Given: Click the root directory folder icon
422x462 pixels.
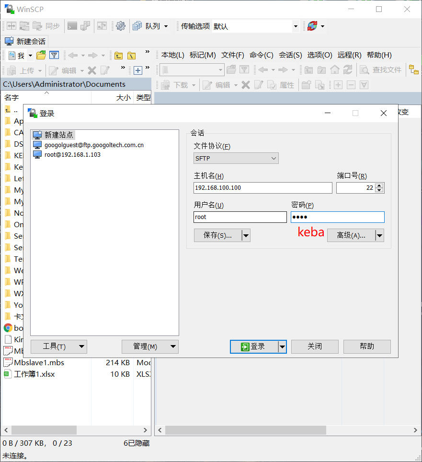Looking at the screenshot, I should point(131,56).
